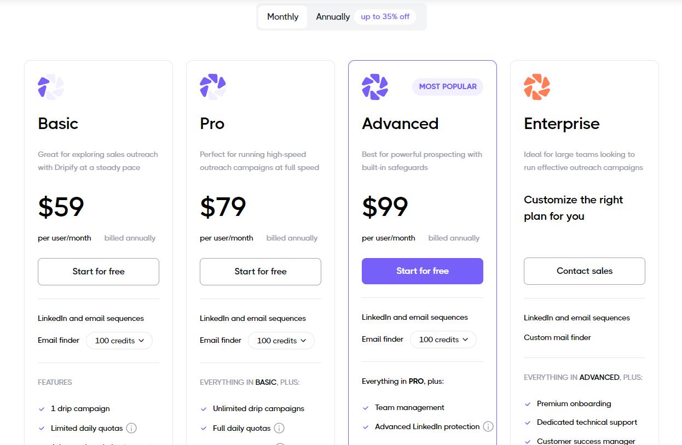Screen dimensions: 682x445
Task: Select the Monthly billing tab
Action: click(282, 17)
